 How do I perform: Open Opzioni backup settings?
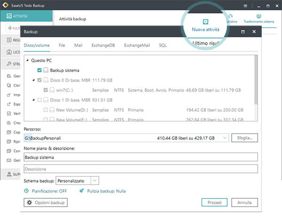coord(46,202)
